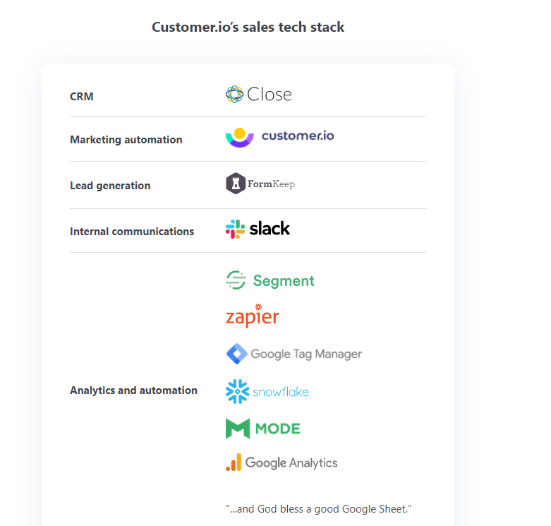Screen dimensions: 551x526
Task: Click the Google Sheet quote text
Action: pyautogui.click(x=318, y=508)
